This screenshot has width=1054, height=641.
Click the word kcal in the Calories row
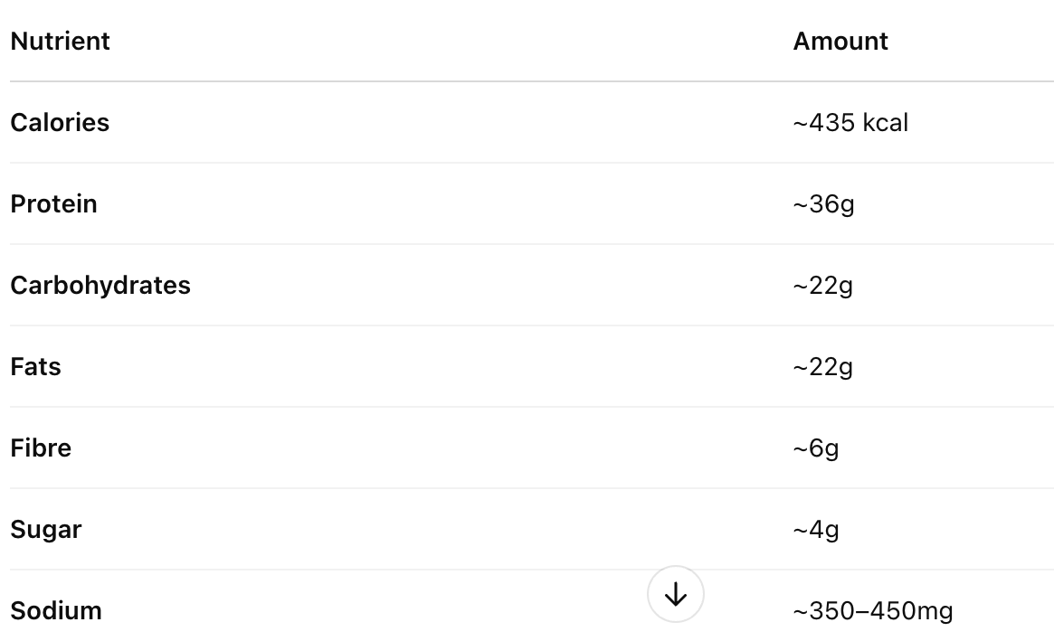coord(886,122)
